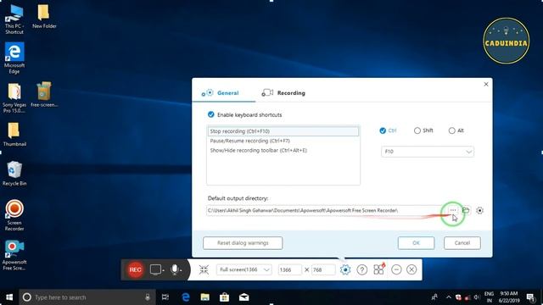Click the Cancel button

coord(462,243)
